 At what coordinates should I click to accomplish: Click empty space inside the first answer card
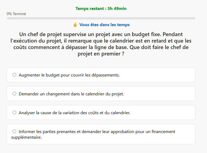(162, 75)
